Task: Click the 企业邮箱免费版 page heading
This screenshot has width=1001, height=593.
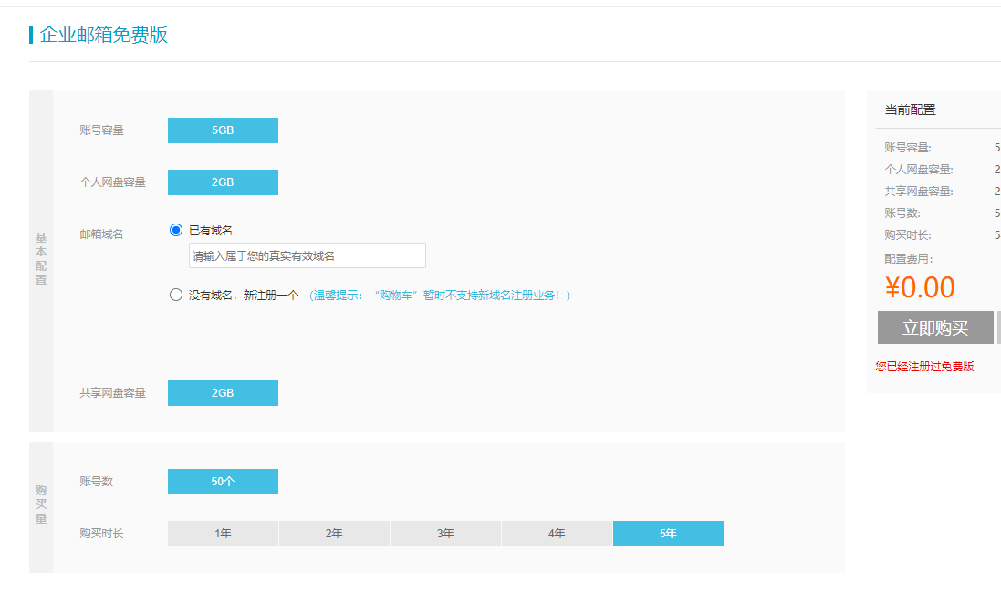Action: (x=103, y=36)
